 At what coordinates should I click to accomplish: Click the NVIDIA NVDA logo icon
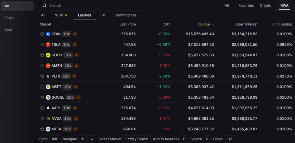[x=48, y=119]
